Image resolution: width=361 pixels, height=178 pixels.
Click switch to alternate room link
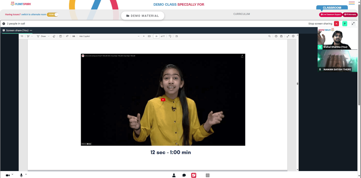click(34, 14)
